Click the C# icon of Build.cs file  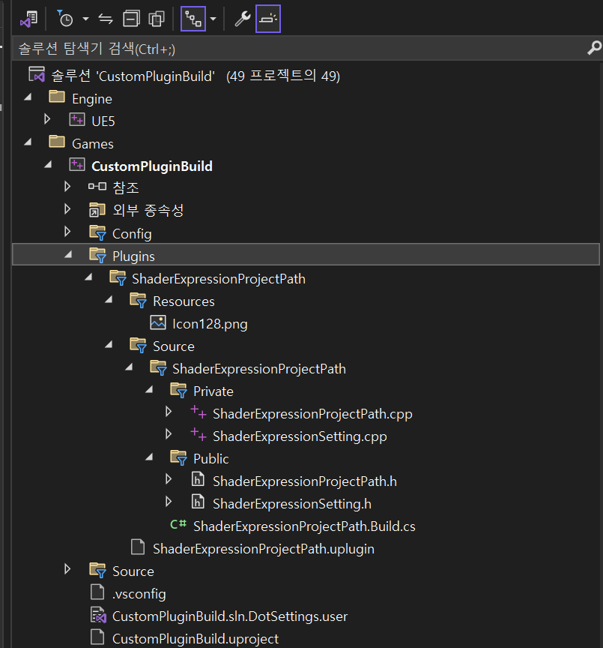(178, 525)
